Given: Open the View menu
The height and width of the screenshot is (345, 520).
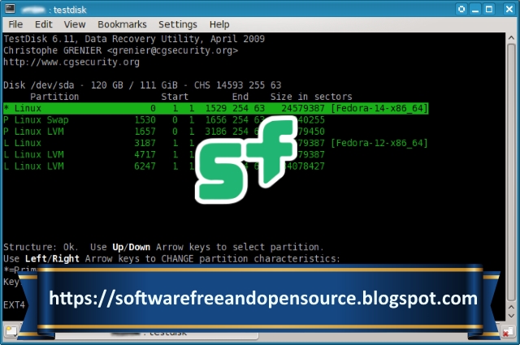Looking at the screenshot, I should tap(74, 24).
